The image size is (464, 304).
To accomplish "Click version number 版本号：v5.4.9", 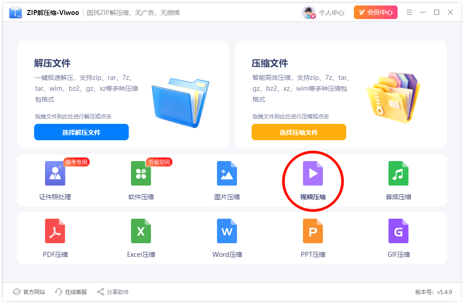I will pyautogui.click(x=434, y=292).
